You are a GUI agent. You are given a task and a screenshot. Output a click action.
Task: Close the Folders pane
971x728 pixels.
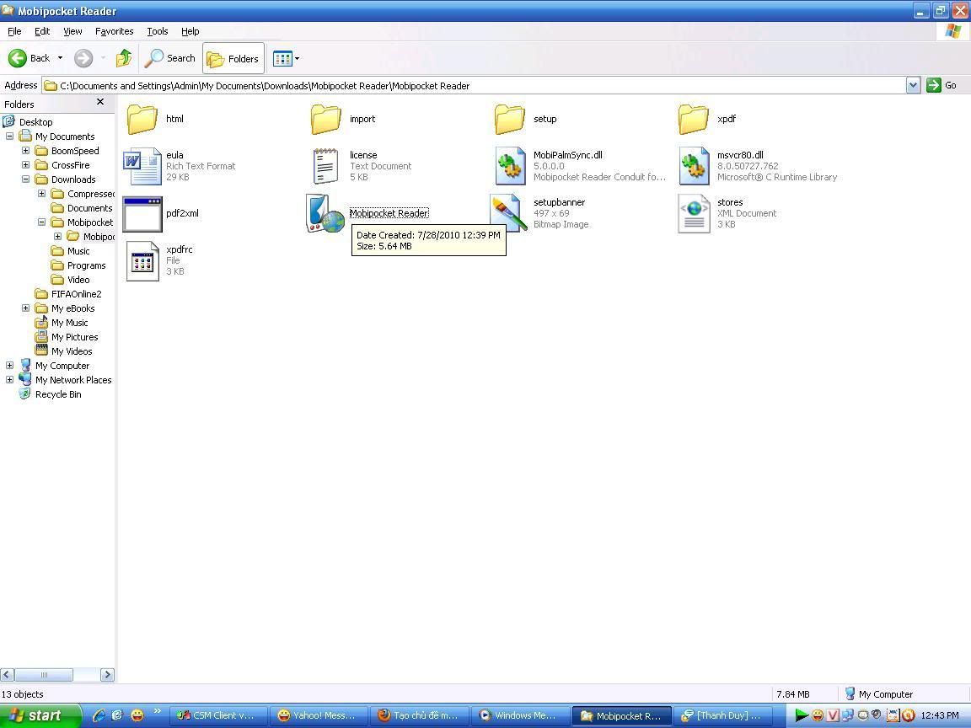click(100, 102)
